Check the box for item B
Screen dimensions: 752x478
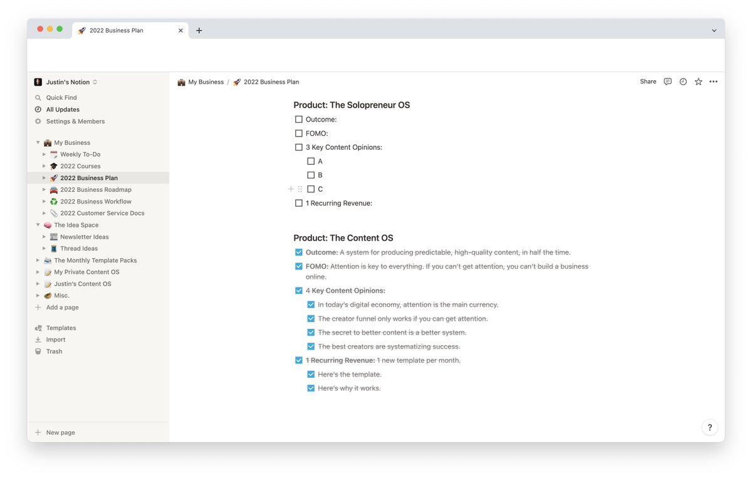[x=311, y=175]
